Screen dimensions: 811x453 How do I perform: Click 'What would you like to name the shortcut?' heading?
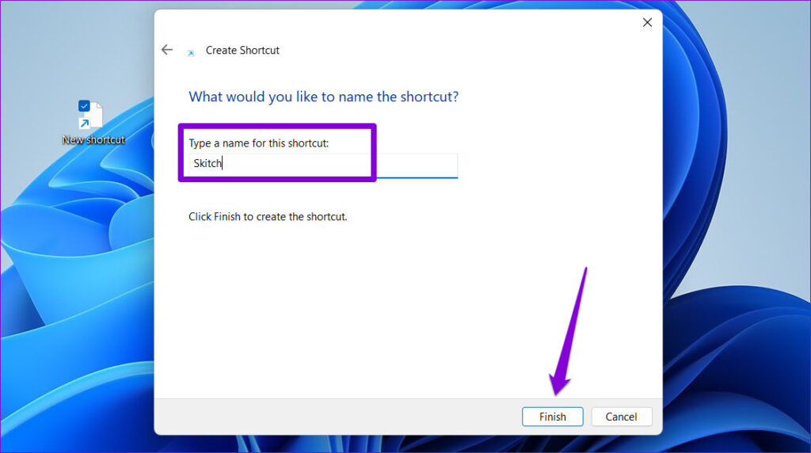coord(324,97)
